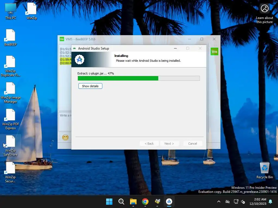Click the BeeBEEP message input field
Viewport: 278px width, 208px height.
point(65,121)
